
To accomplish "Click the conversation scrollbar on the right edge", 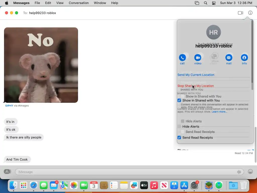I will 255,144.
